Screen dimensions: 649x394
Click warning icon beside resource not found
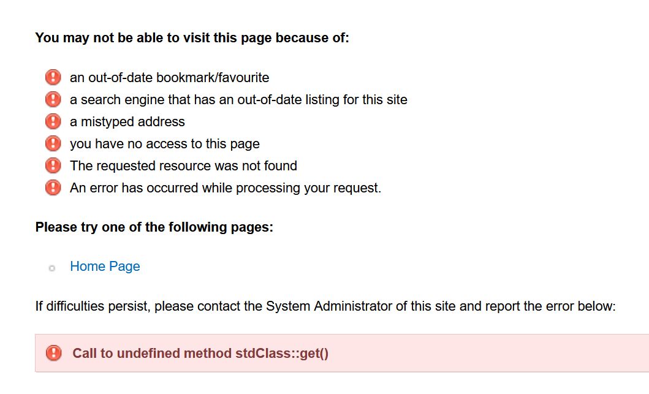coord(53,165)
